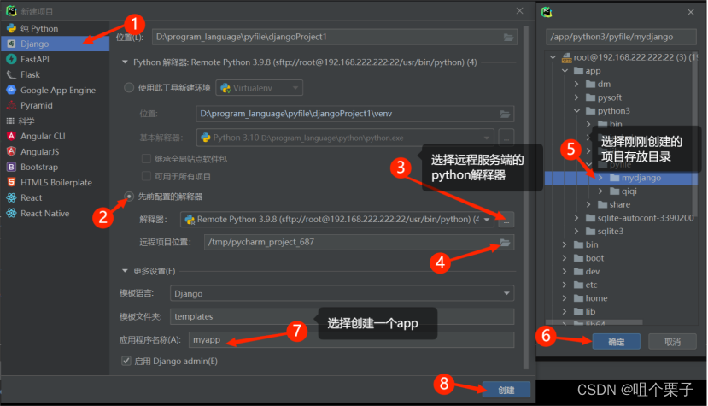Viewport: 708px width, 406px height.
Task: Choose Angular CLI project type
Action: (56, 136)
